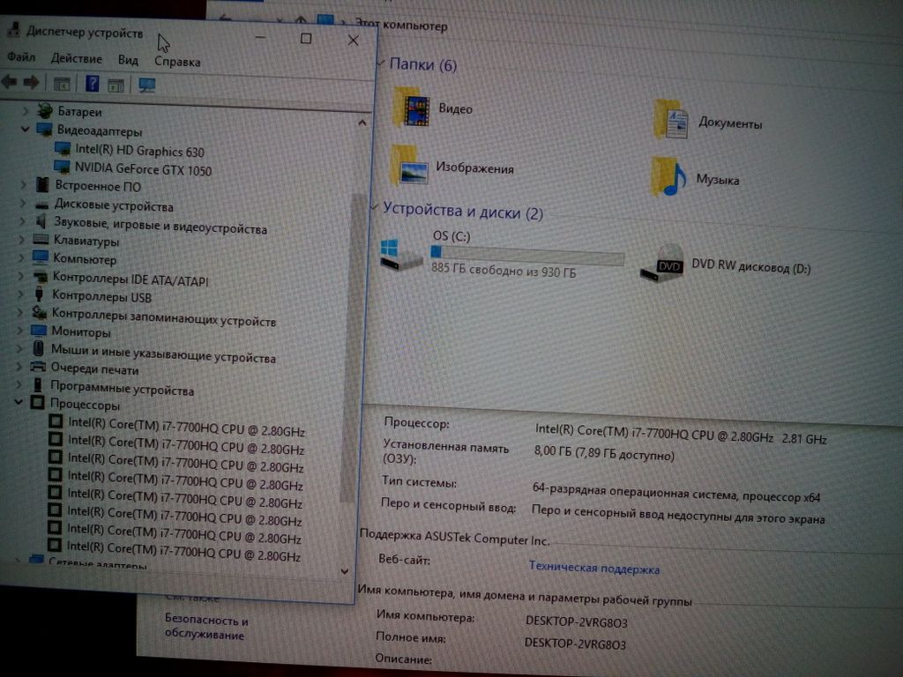Collapse the Устройства и диски (2) group
Viewport: 903px width, 677px height.
pyautogui.click(x=375, y=206)
